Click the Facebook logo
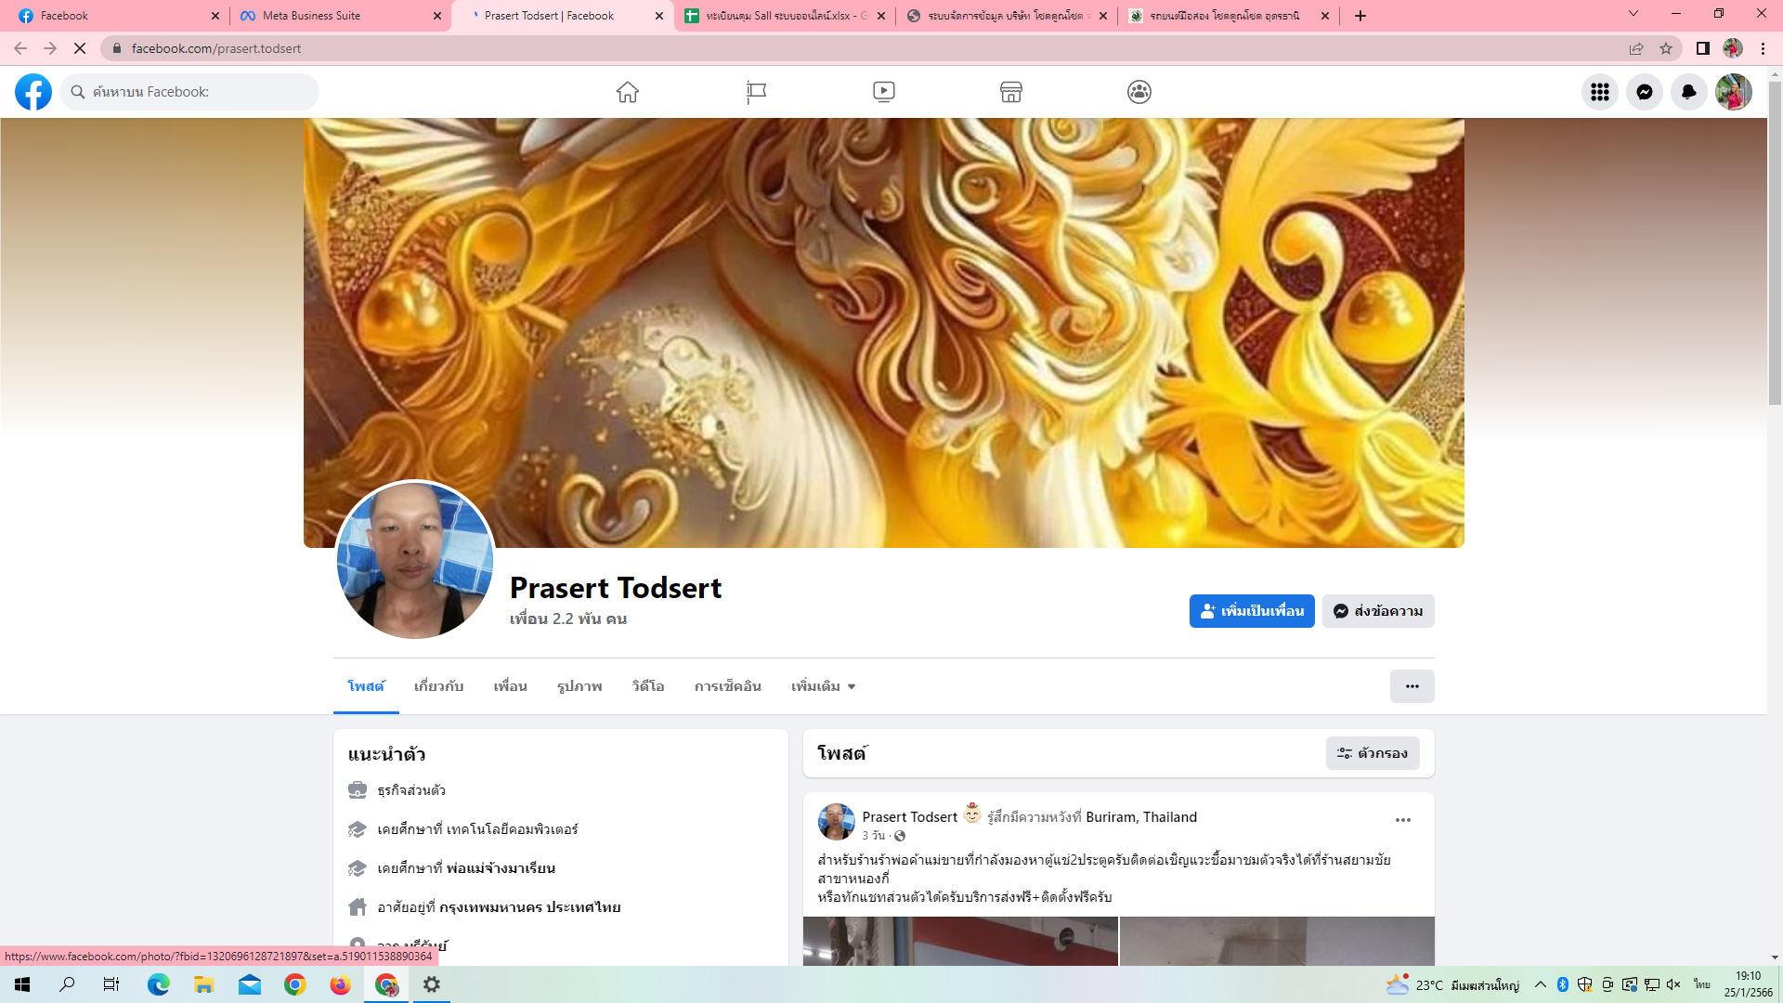 pyautogui.click(x=33, y=92)
